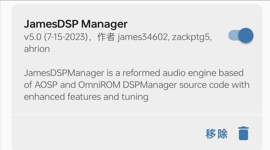Click the trash can delete icon
270x150 pixels.
[x=243, y=133]
